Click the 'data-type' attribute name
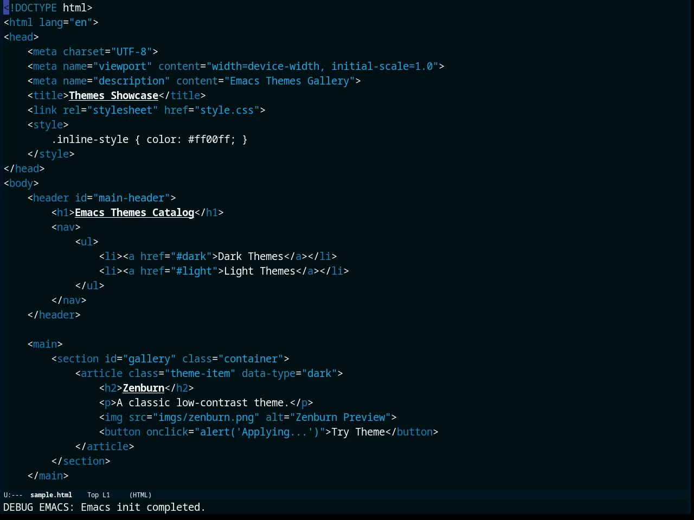This screenshot has width=694, height=520. pos(268,374)
